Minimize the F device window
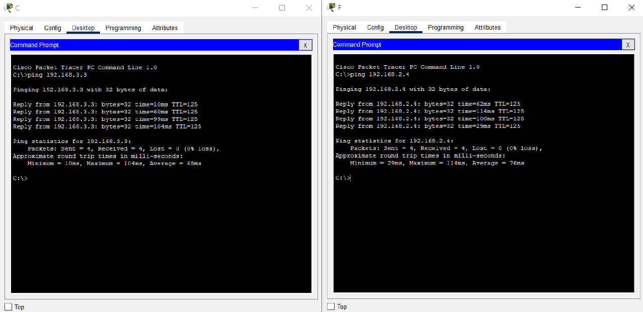643x312 pixels. [x=577, y=7]
